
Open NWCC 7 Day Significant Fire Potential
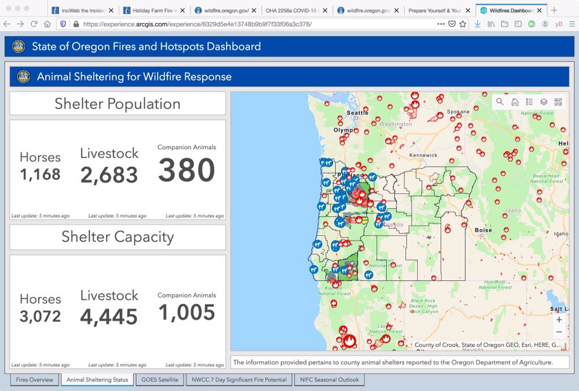(239, 380)
